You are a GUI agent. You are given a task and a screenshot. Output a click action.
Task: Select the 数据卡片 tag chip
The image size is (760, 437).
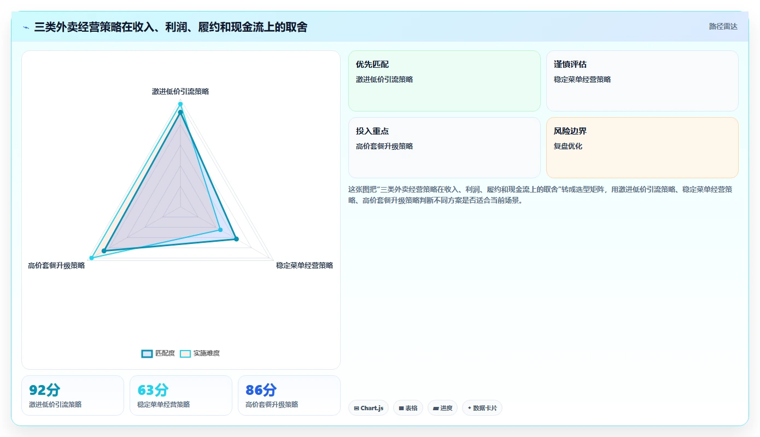tap(482, 408)
